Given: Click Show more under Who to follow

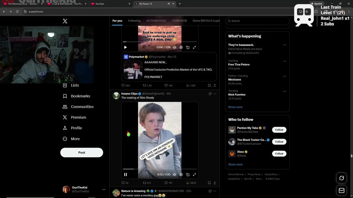Looking at the screenshot, I should click(235, 164).
